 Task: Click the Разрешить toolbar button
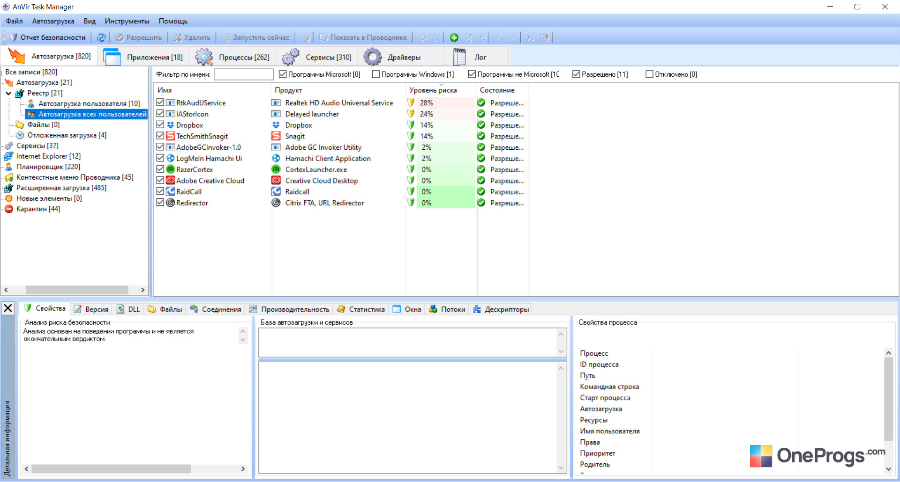click(139, 37)
